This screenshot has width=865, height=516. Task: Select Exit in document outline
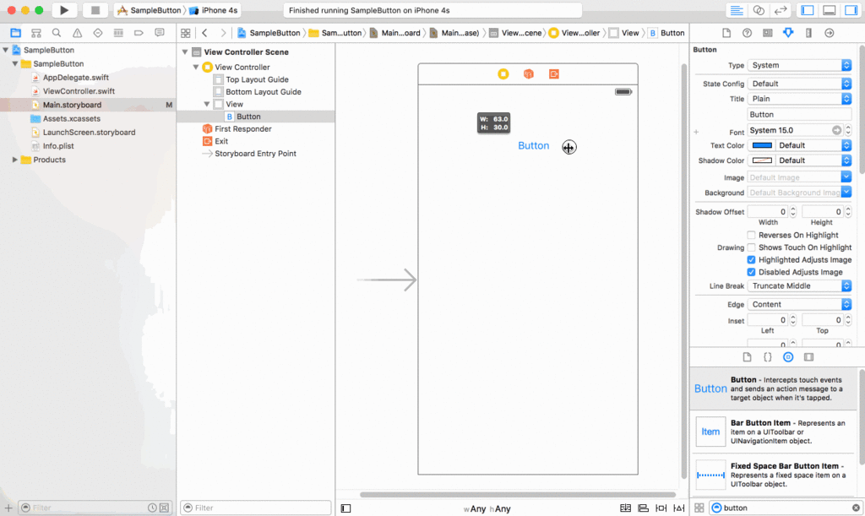(221, 141)
